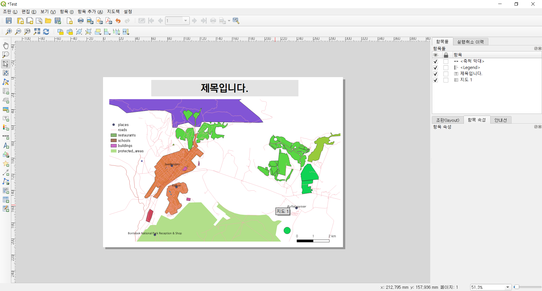Export layout as SVG
542x291 pixels.
(x=99, y=21)
